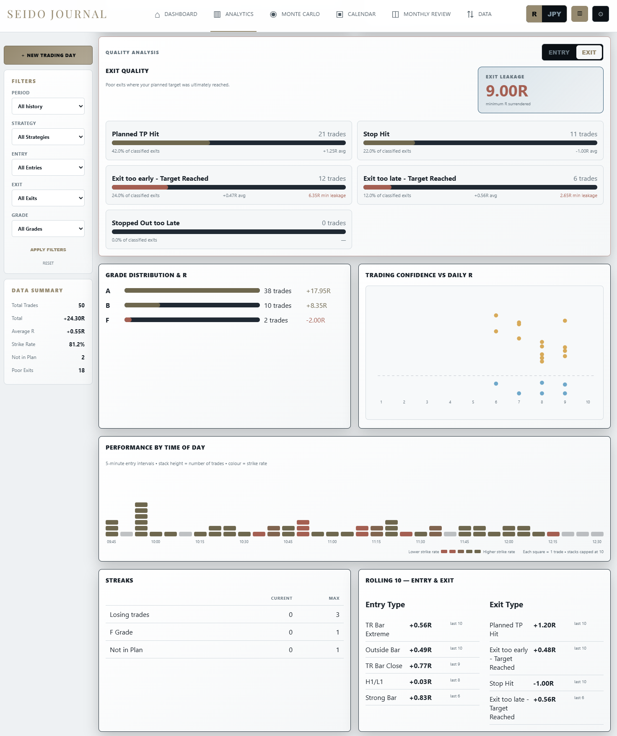Select the Exit Leakage 9.00R card

[541, 90]
